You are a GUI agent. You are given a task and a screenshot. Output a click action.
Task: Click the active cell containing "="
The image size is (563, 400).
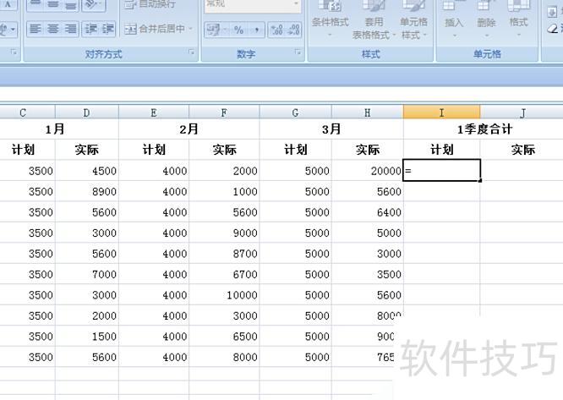click(441, 171)
